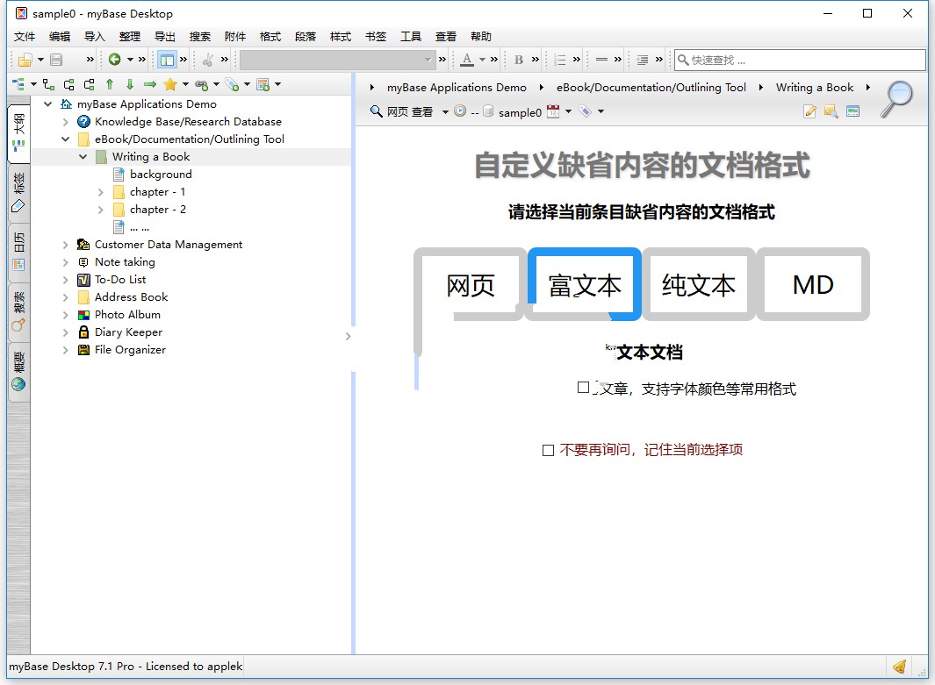This screenshot has height=685, width=935.
Task: Select the File Organizer tree item
Action: point(130,350)
